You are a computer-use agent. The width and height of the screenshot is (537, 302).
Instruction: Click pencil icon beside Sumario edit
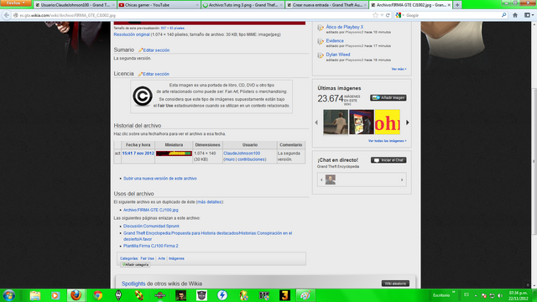140,50
